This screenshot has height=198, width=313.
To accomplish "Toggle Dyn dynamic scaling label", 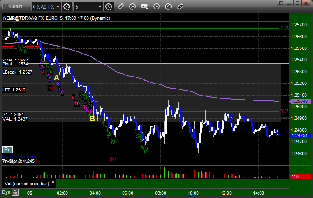I will pos(6,192).
